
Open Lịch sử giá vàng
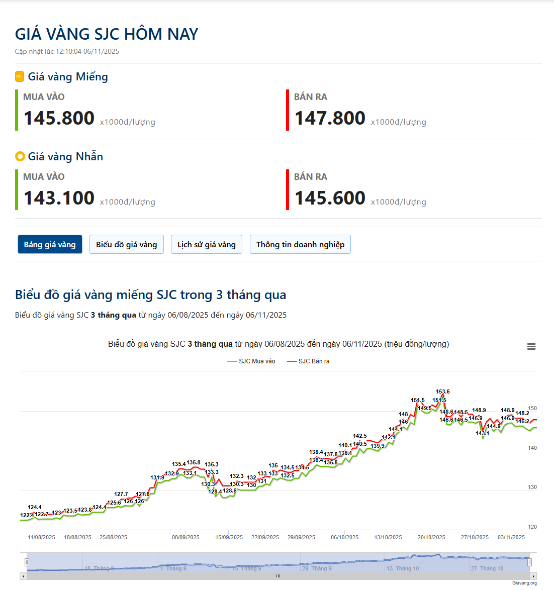(207, 245)
